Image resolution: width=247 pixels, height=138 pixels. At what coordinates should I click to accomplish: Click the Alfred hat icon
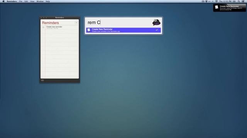coord(156,22)
